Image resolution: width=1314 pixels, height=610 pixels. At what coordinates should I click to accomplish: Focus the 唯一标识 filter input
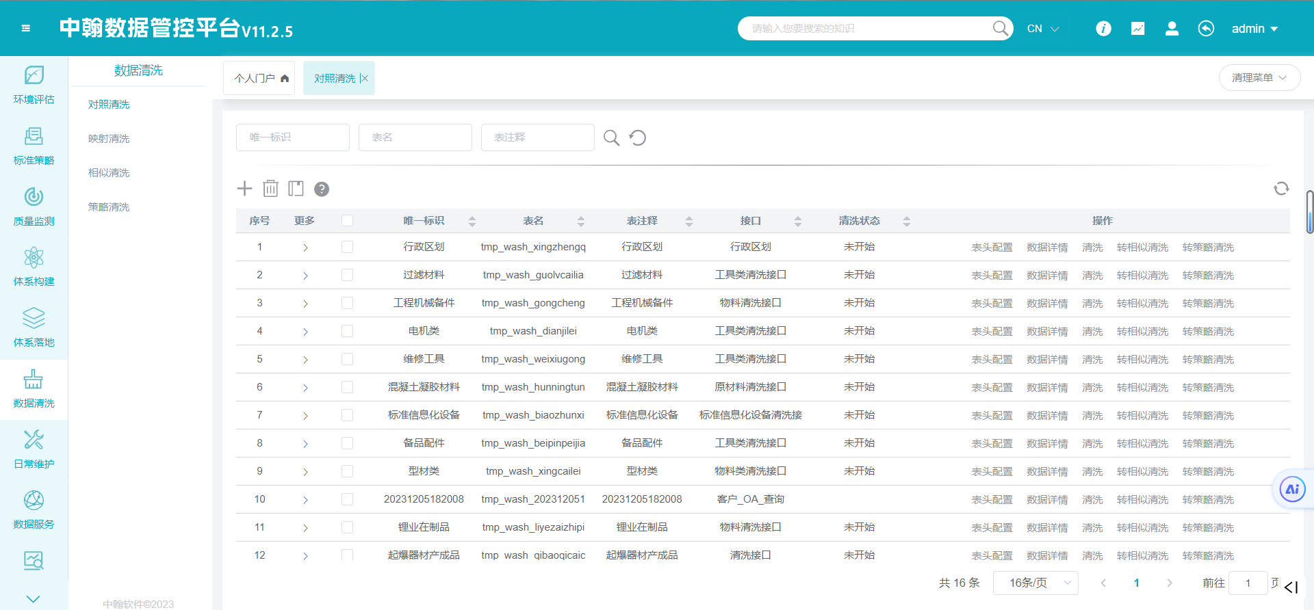point(293,137)
